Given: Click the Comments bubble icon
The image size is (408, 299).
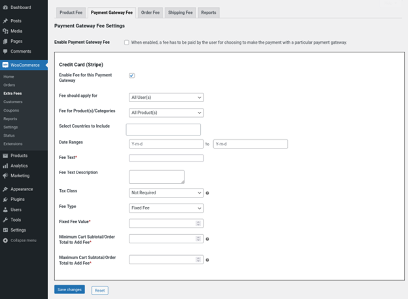Looking at the screenshot, I should 5,51.
